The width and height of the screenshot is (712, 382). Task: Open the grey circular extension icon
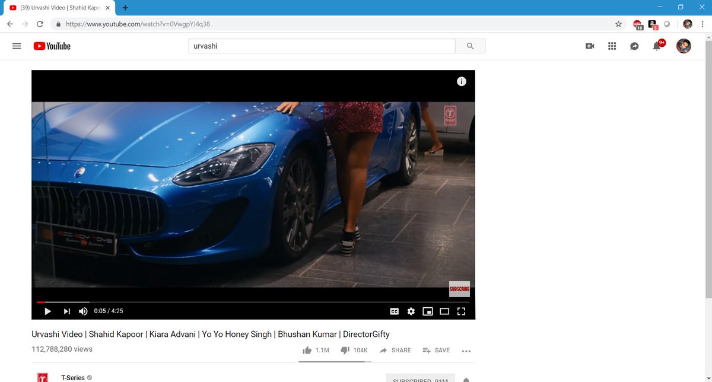(x=667, y=24)
